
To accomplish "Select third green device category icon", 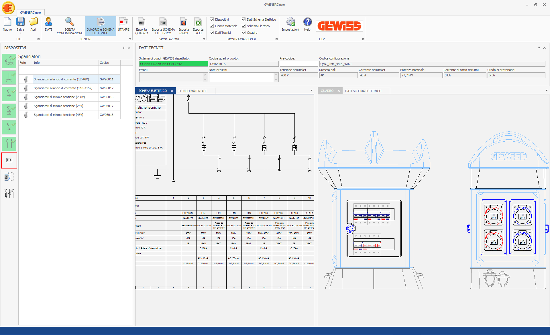I will click(x=9, y=94).
